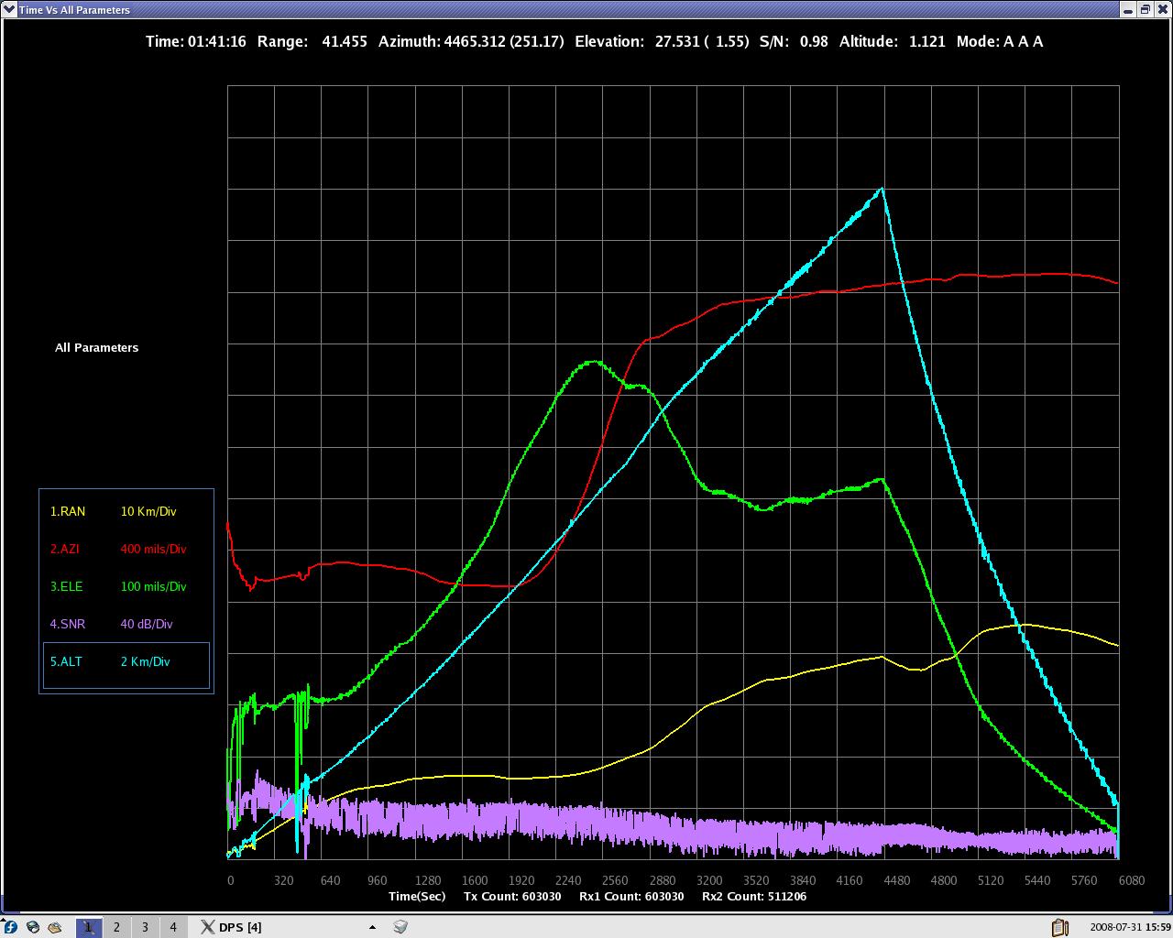Click the Azimuth 4465.312 readout
This screenshot has height=938, width=1173.
click(471, 41)
